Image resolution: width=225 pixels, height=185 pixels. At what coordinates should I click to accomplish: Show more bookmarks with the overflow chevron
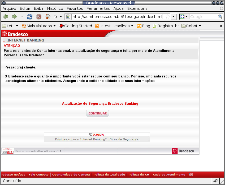click(221, 26)
